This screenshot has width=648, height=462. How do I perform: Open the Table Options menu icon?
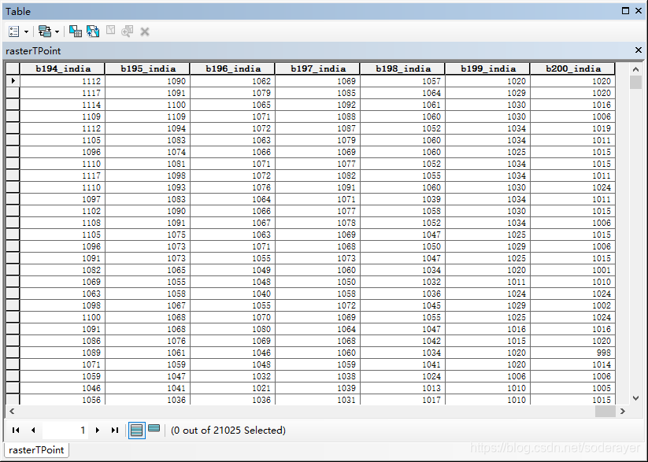(x=14, y=31)
